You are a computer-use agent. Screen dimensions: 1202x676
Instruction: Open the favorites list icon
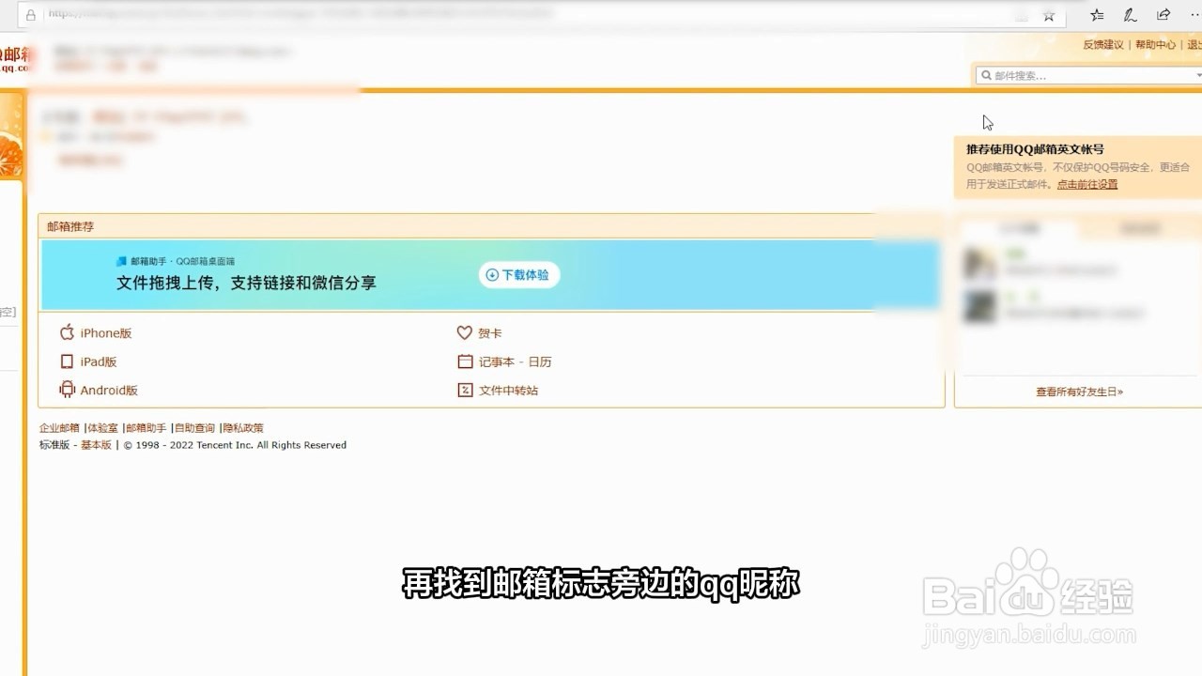(1097, 15)
